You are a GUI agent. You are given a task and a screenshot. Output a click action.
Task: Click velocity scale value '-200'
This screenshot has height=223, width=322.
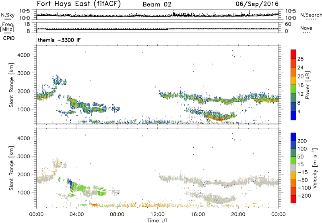[304, 196]
